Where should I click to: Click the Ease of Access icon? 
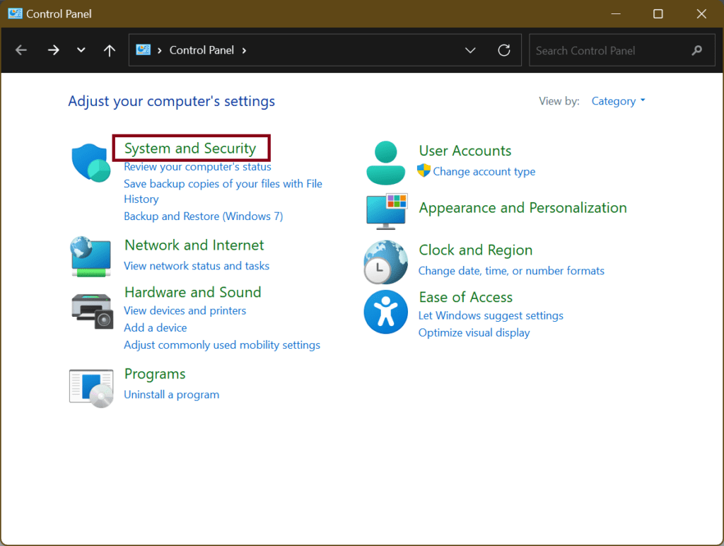pyautogui.click(x=385, y=311)
